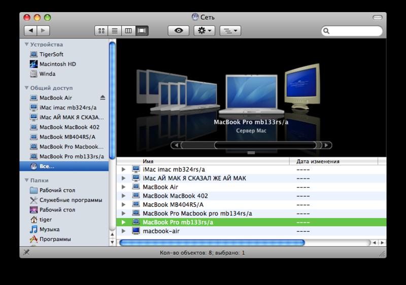Image resolution: width=406 pixels, height=285 pixels.
Task: Switch to list view mode
Action: click(x=115, y=30)
